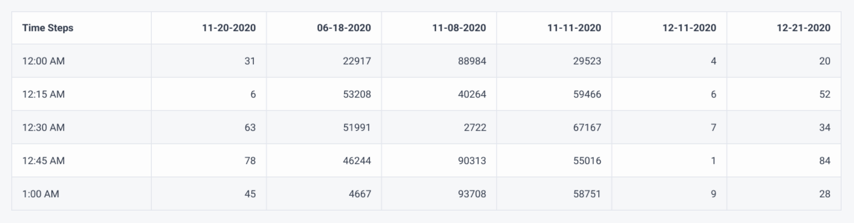Select the 12:15 AM row label
Viewport: 854px width, 223px height.
(81, 94)
